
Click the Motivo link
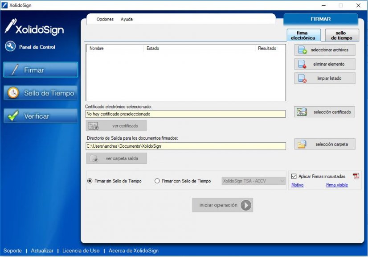297,185
